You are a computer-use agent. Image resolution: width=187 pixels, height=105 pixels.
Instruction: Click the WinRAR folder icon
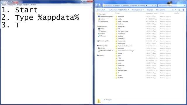(116, 78)
